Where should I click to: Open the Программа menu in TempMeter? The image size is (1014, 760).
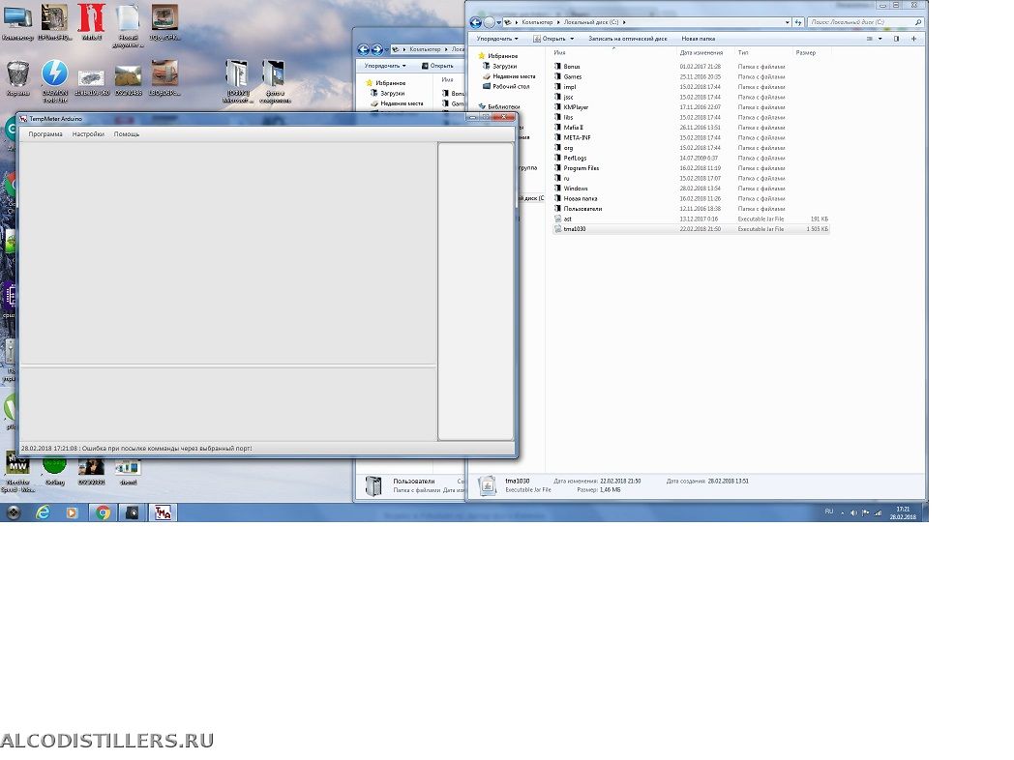pos(45,134)
